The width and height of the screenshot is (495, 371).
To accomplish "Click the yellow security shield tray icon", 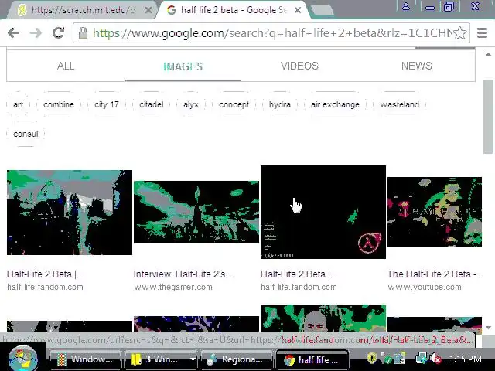I will [372, 359].
